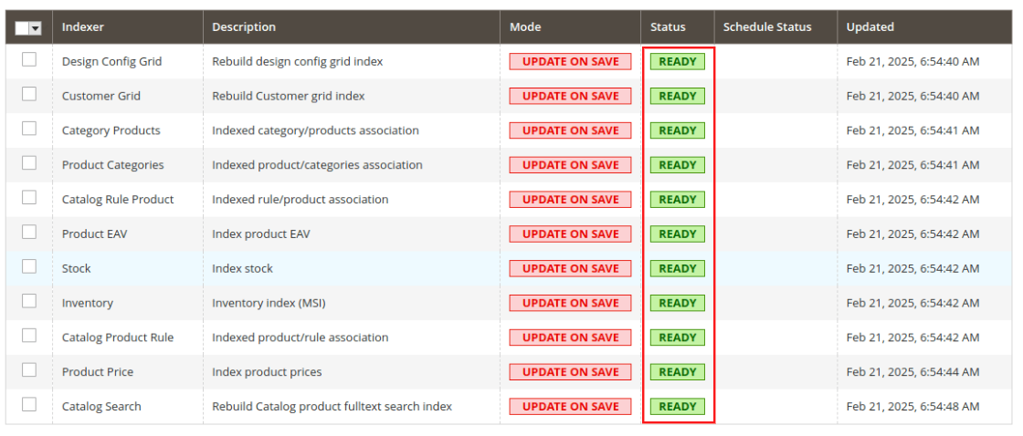Check the Product EAV checkbox

(28, 233)
